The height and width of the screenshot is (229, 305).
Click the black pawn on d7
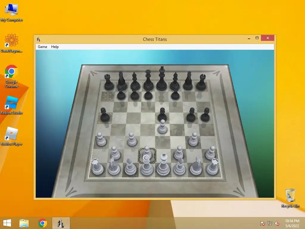pos(148,95)
